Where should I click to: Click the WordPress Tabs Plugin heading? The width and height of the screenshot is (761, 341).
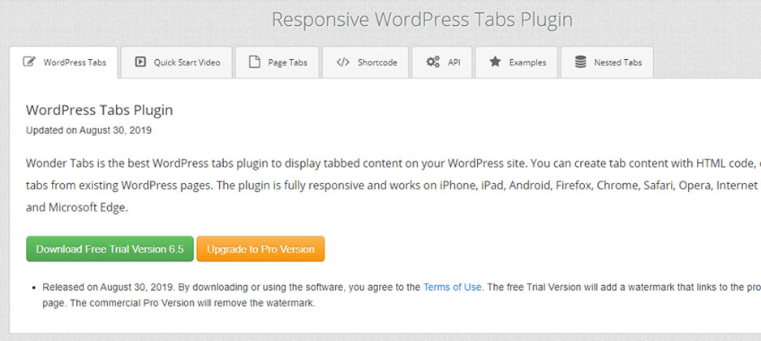[100, 110]
